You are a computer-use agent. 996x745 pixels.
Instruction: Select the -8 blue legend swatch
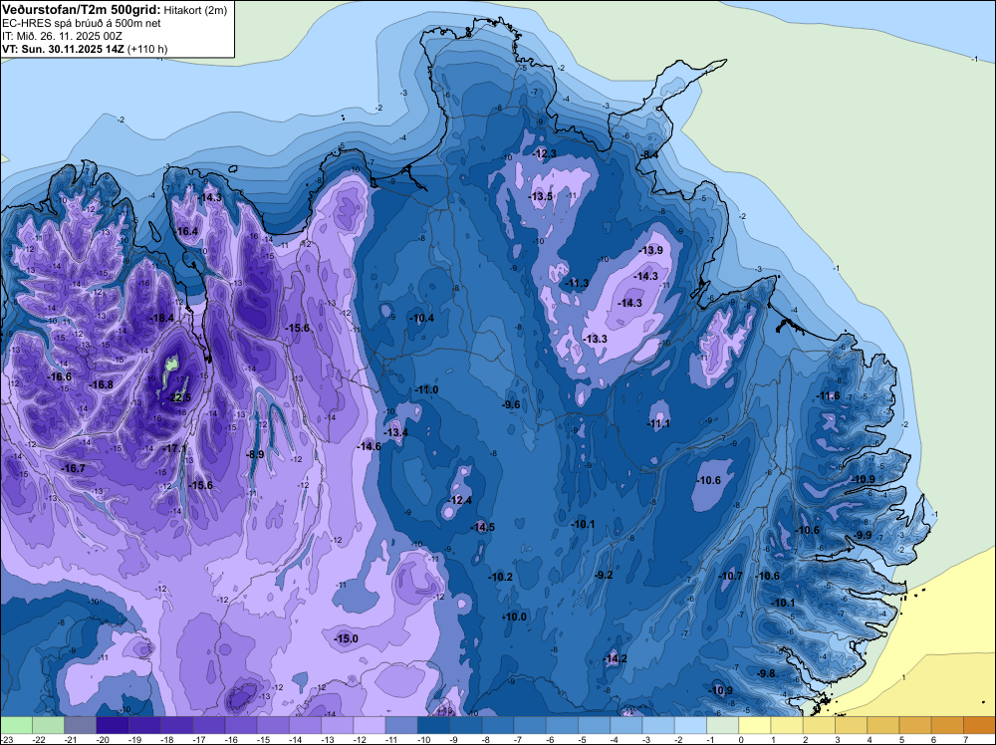[497, 725]
